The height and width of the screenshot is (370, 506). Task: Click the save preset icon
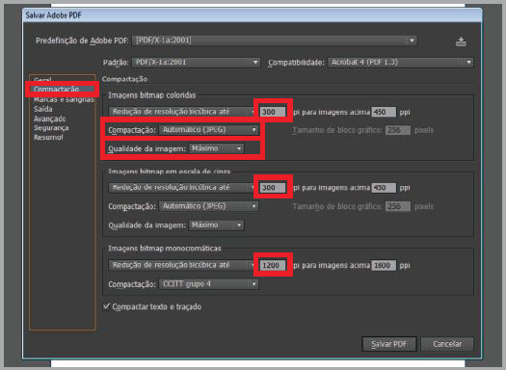[461, 41]
